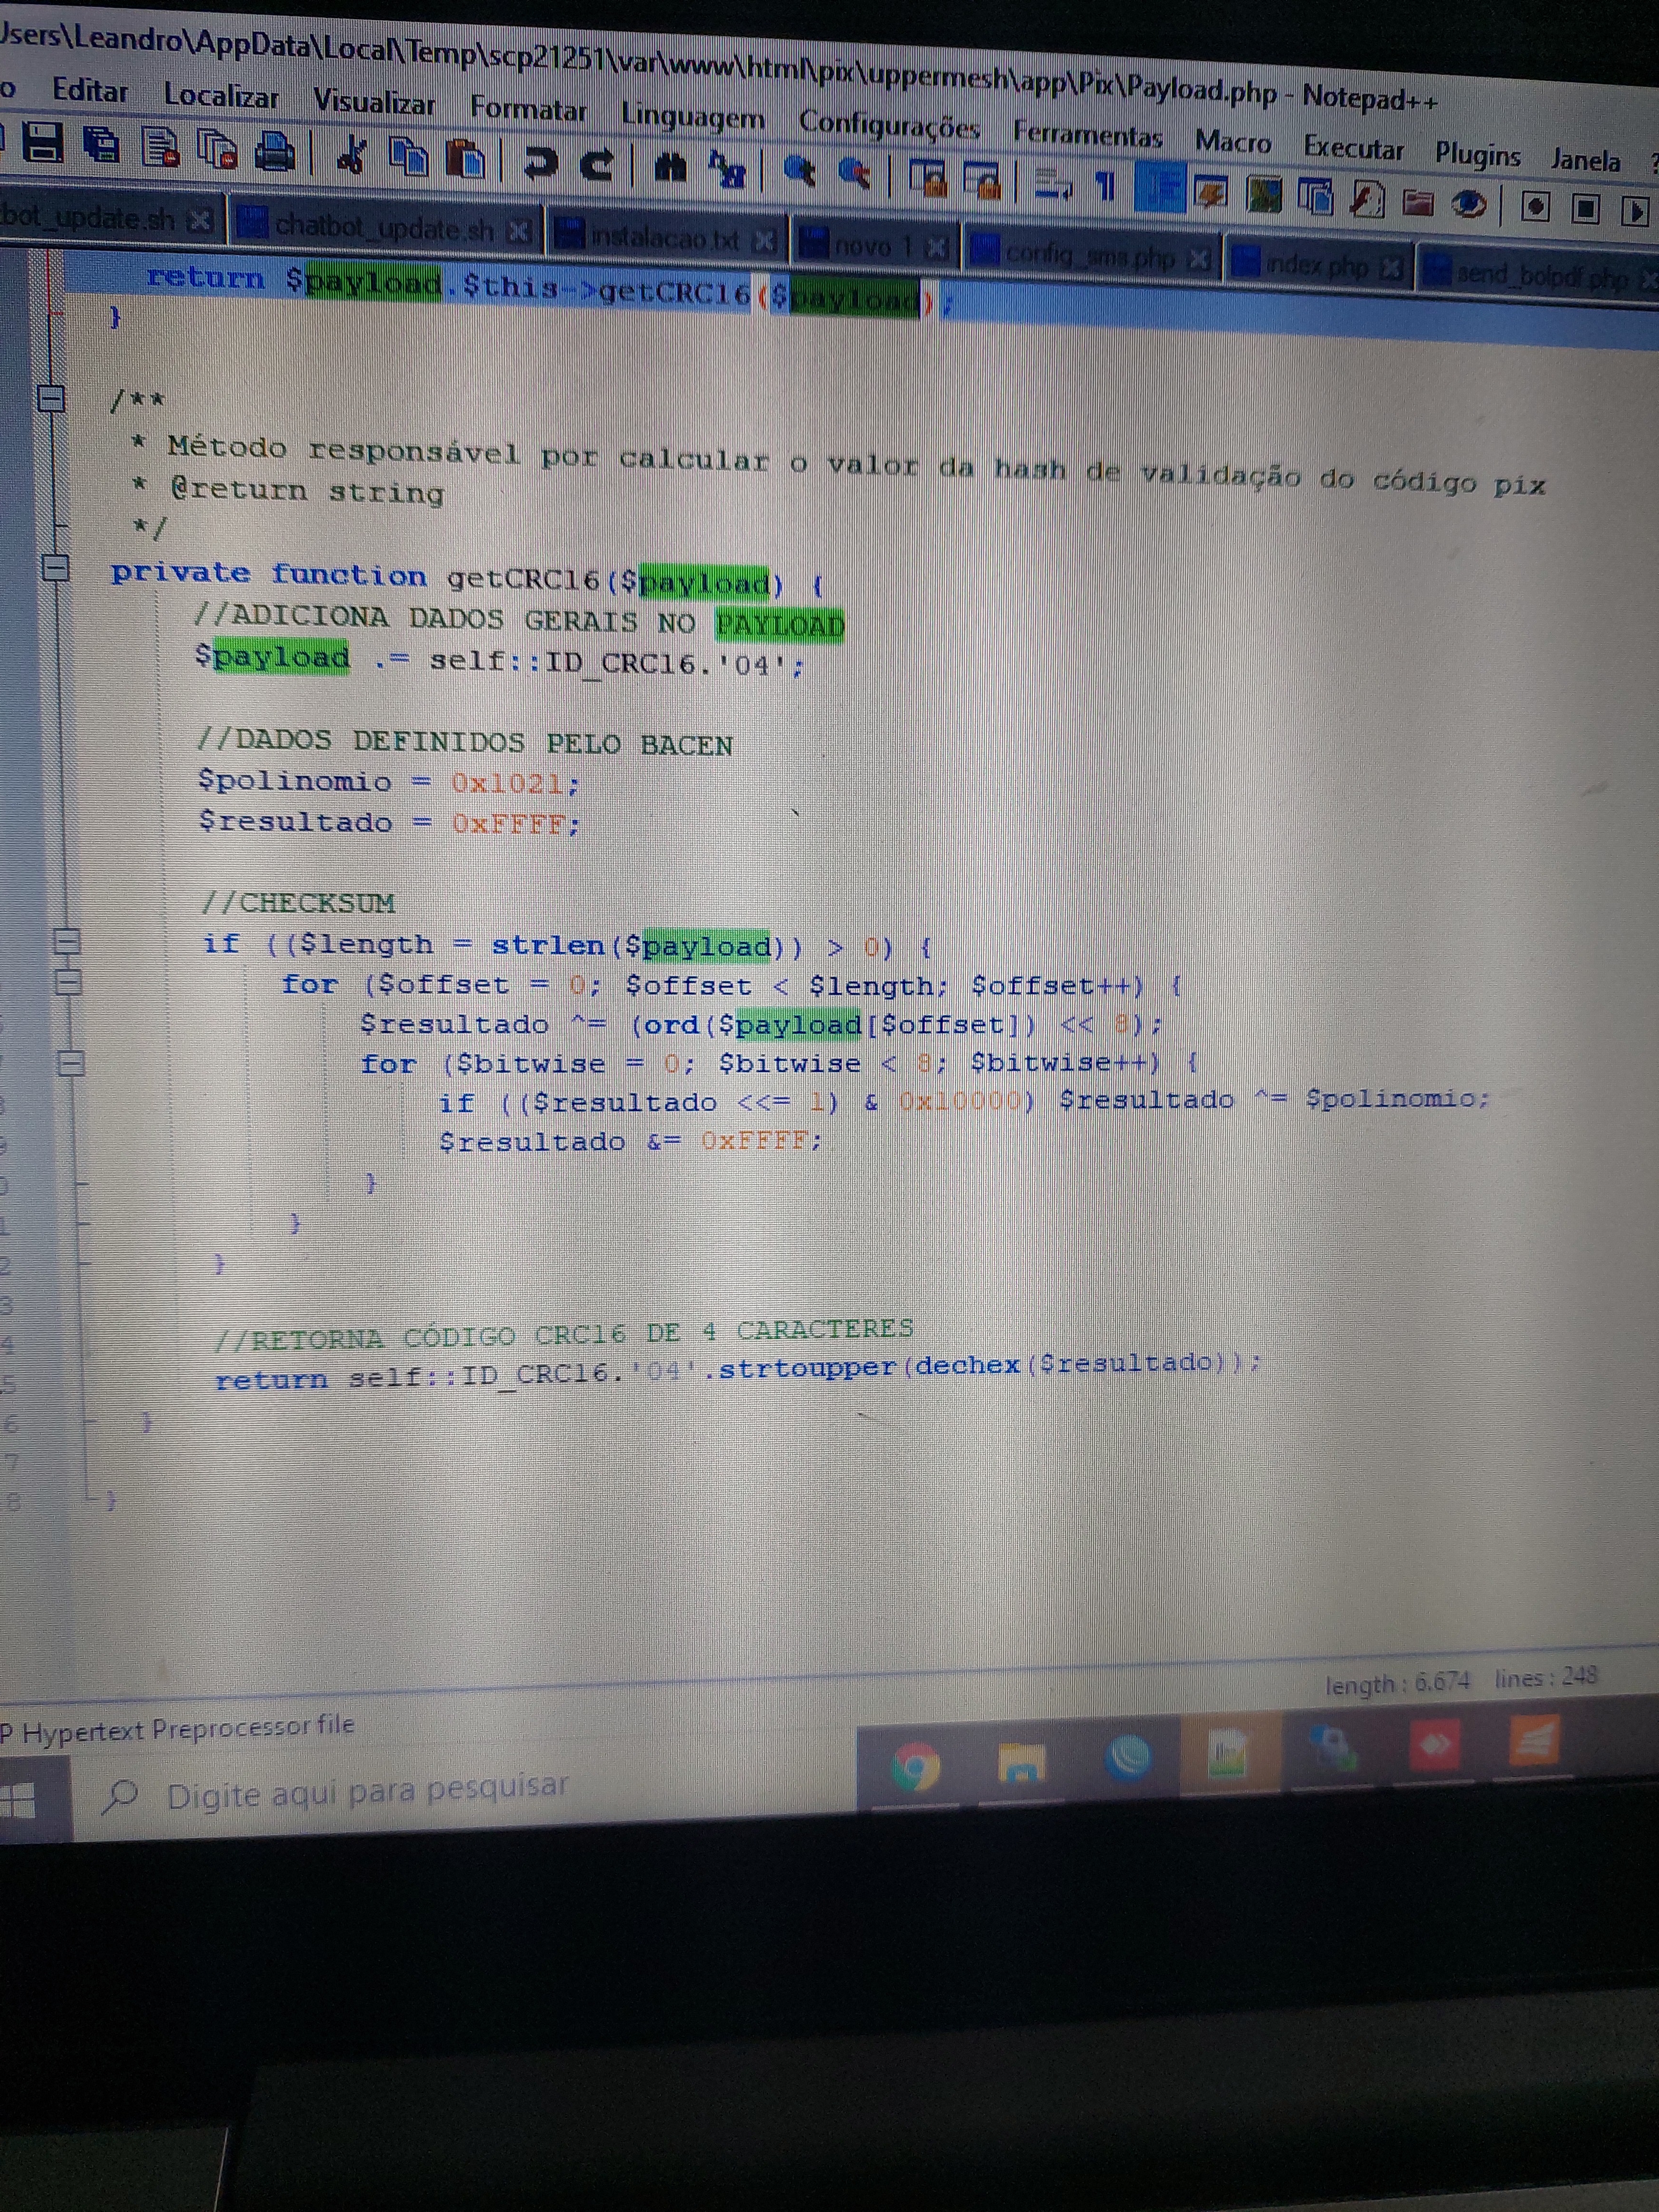Screen dimensions: 1659x2212
Task: Collapse the doc comment block fold marker
Action: point(50,398)
